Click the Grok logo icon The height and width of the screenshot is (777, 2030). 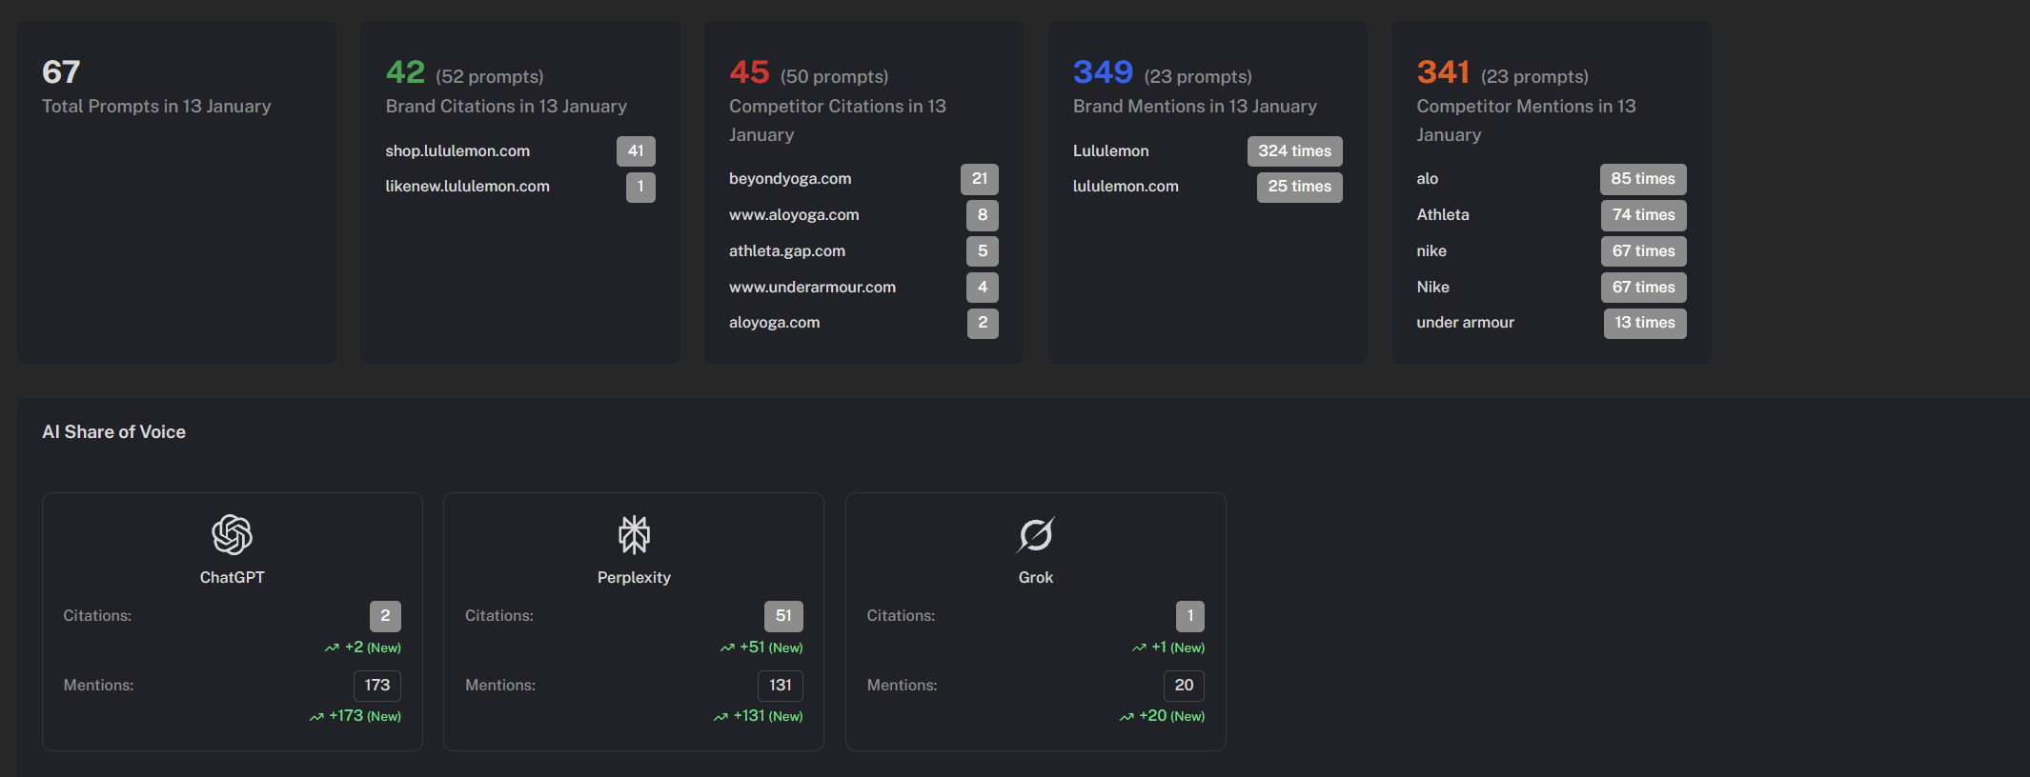[1035, 534]
